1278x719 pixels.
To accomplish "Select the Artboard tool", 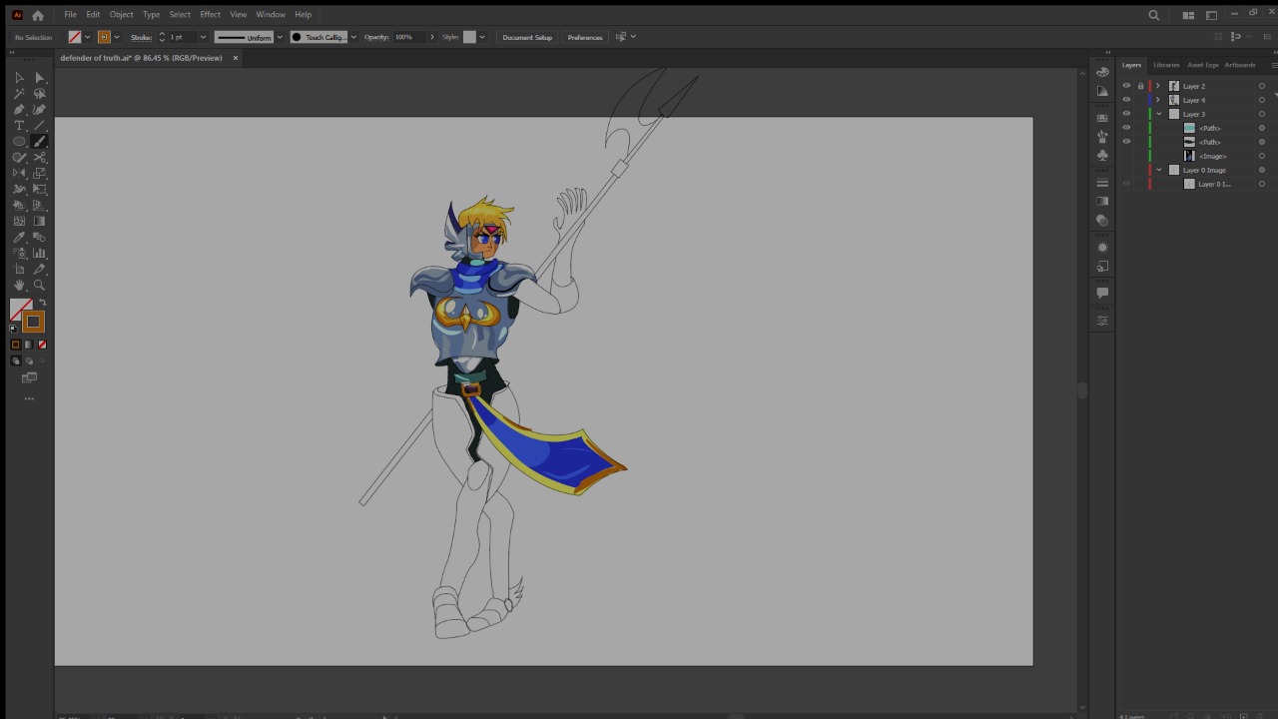I will [x=19, y=270].
